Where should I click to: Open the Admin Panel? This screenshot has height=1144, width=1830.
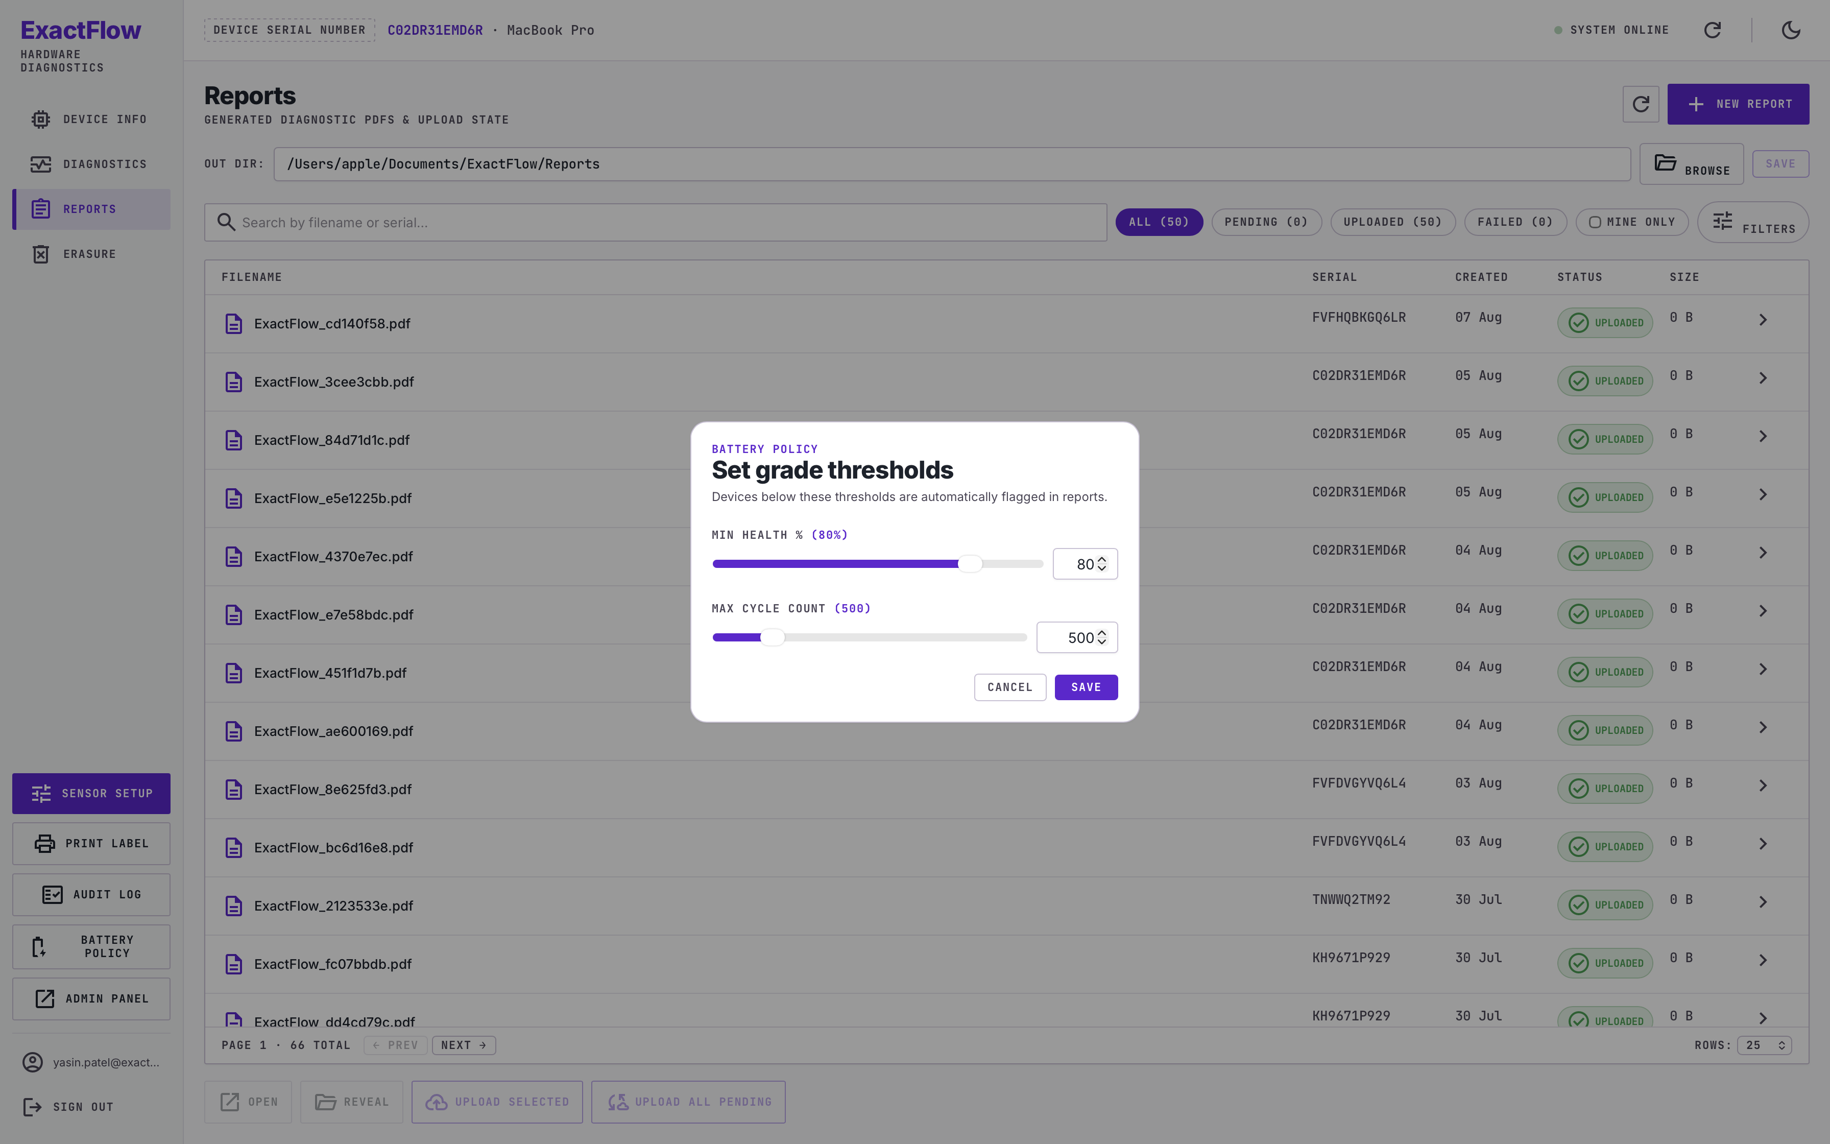[x=91, y=999]
